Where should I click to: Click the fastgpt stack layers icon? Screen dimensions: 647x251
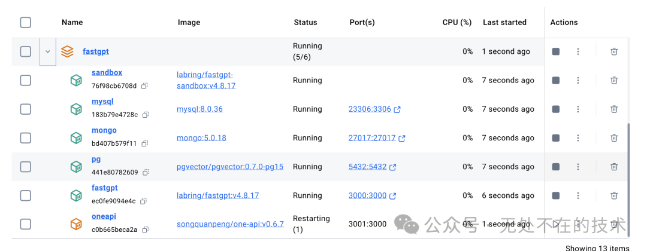[x=67, y=51]
